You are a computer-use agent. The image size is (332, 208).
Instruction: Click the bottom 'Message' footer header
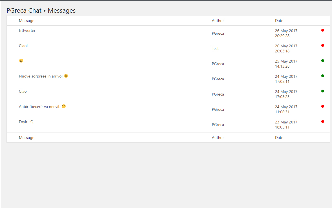(27, 138)
